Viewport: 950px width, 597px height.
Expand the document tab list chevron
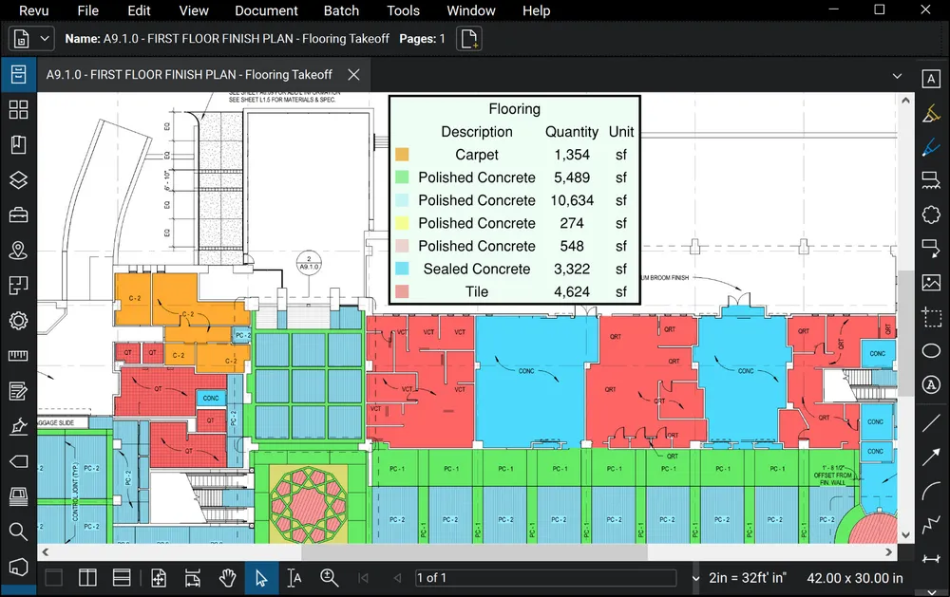tap(897, 75)
